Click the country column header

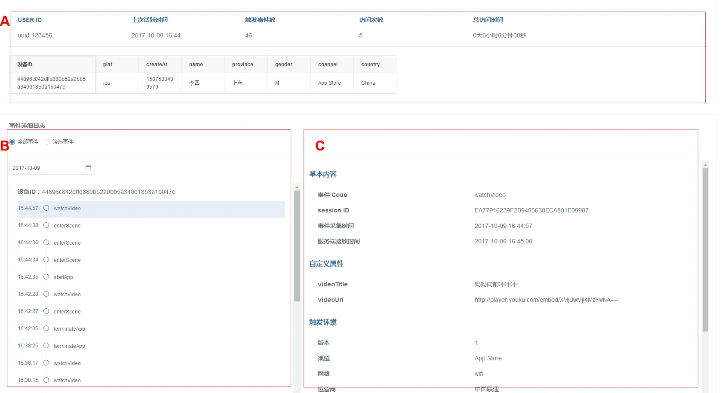375,64
